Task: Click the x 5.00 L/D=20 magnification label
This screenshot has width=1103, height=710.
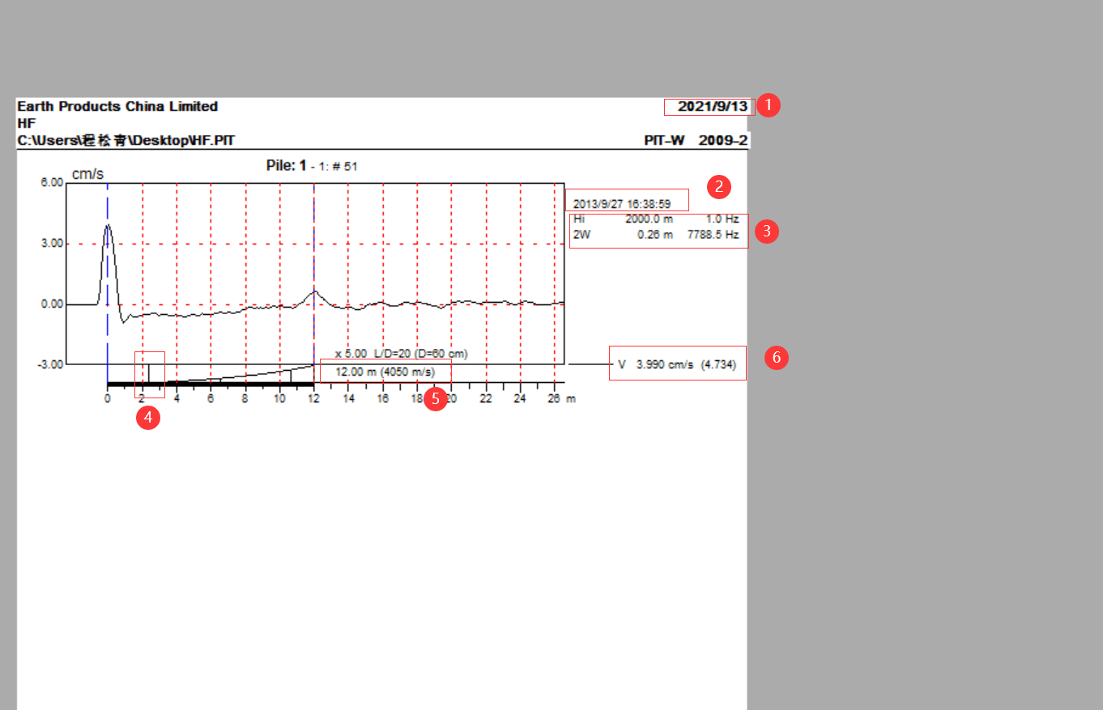Action: (x=401, y=354)
